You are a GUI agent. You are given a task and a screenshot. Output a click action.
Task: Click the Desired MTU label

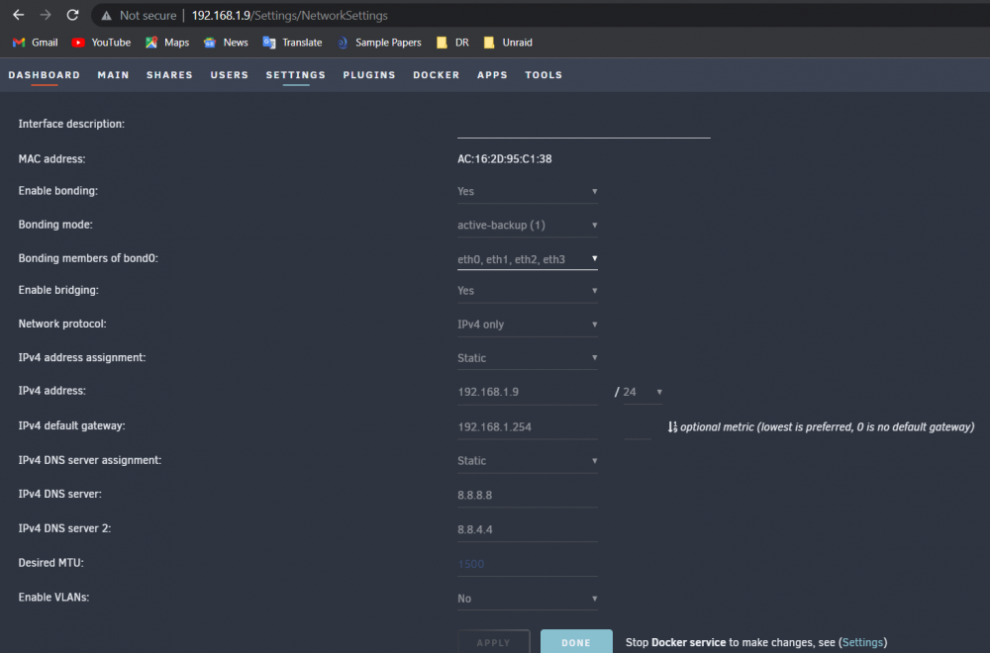pos(50,563)
